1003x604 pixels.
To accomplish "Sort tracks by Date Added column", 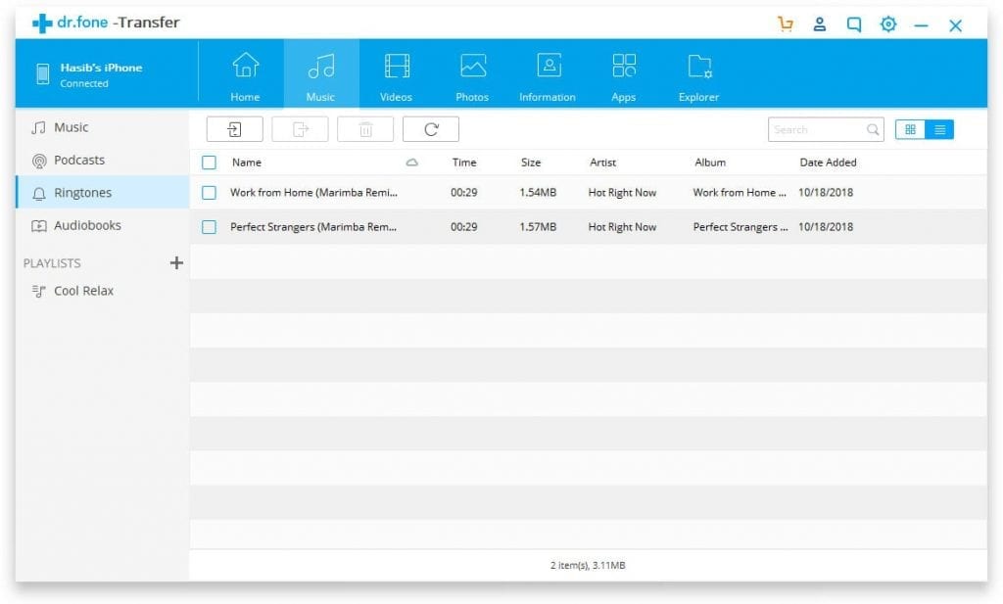I will [x=828, y=163].
